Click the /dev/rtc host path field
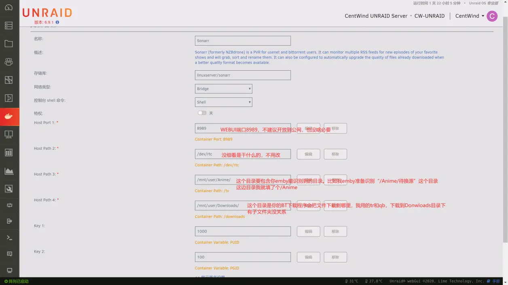Viewport: 508px width, 285px height. click(x=243, y=154)
